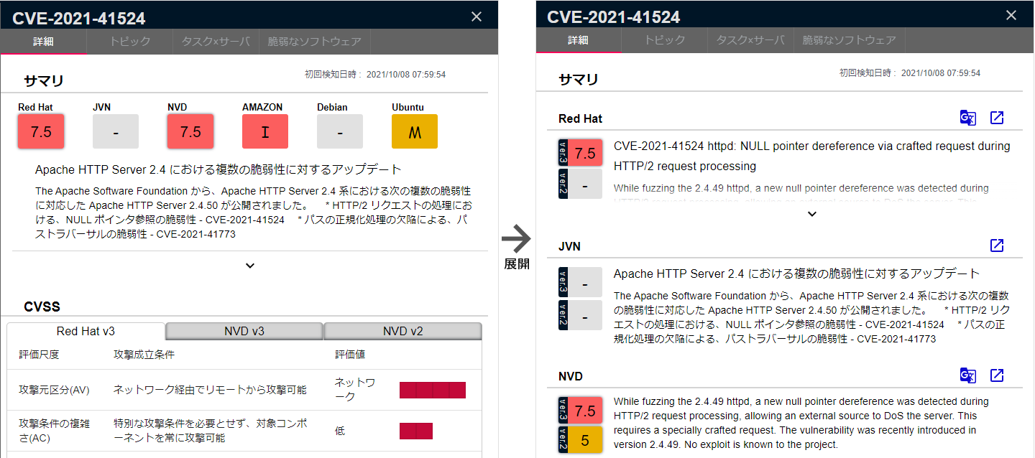Click the first detection timestamp in the left panel
1035x458 pixels.
coord(375,74)
